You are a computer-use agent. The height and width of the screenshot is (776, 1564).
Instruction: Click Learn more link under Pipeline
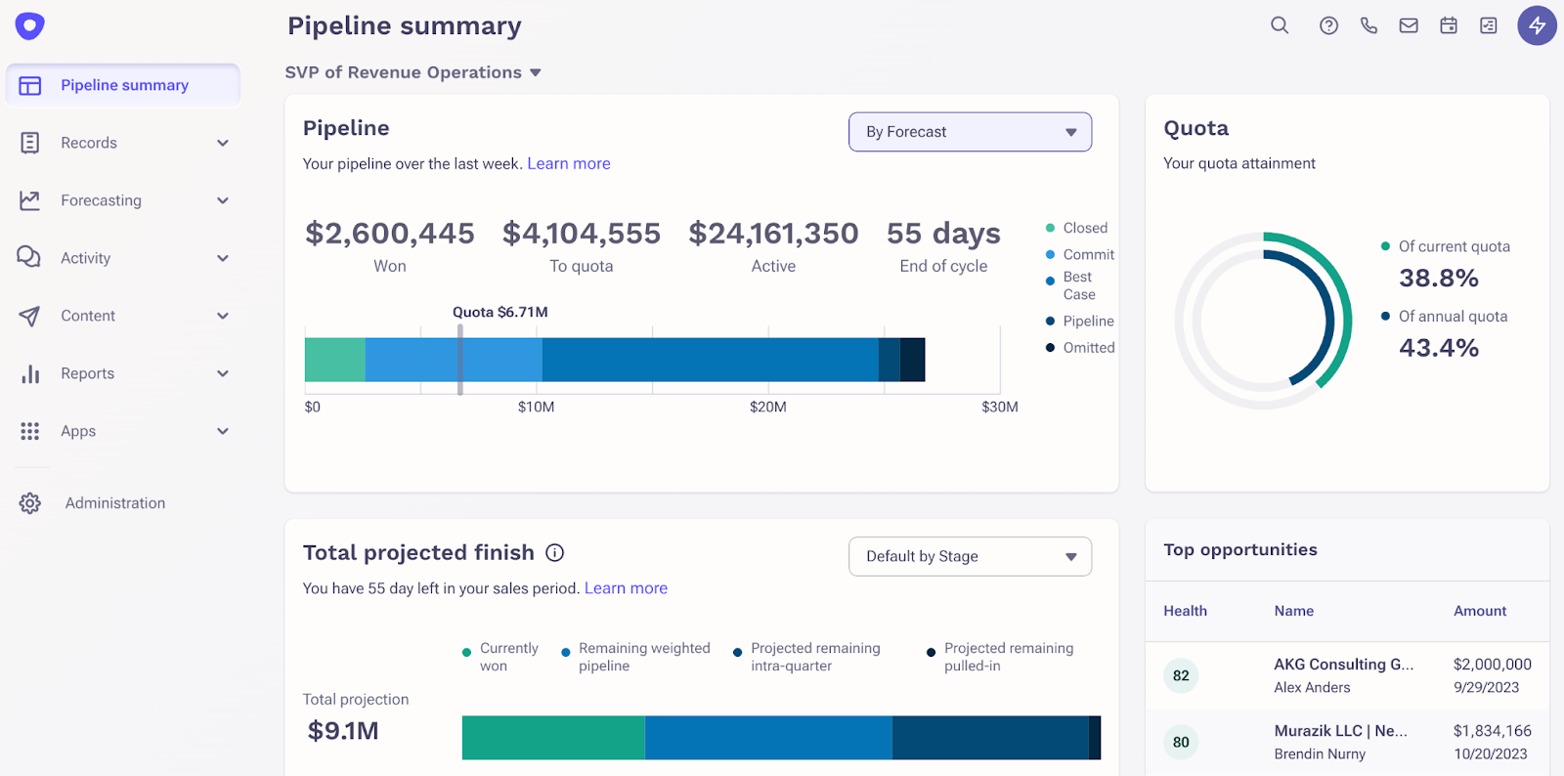tap(569, 164)
